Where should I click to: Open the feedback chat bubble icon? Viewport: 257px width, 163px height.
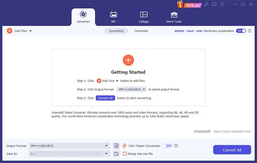pyautogui.click(x=214, y=4)
